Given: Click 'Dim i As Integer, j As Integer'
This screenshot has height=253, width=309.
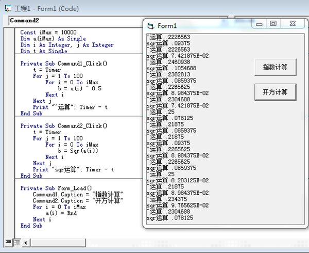Looking at the screenshot, I should tap(67, 45).
